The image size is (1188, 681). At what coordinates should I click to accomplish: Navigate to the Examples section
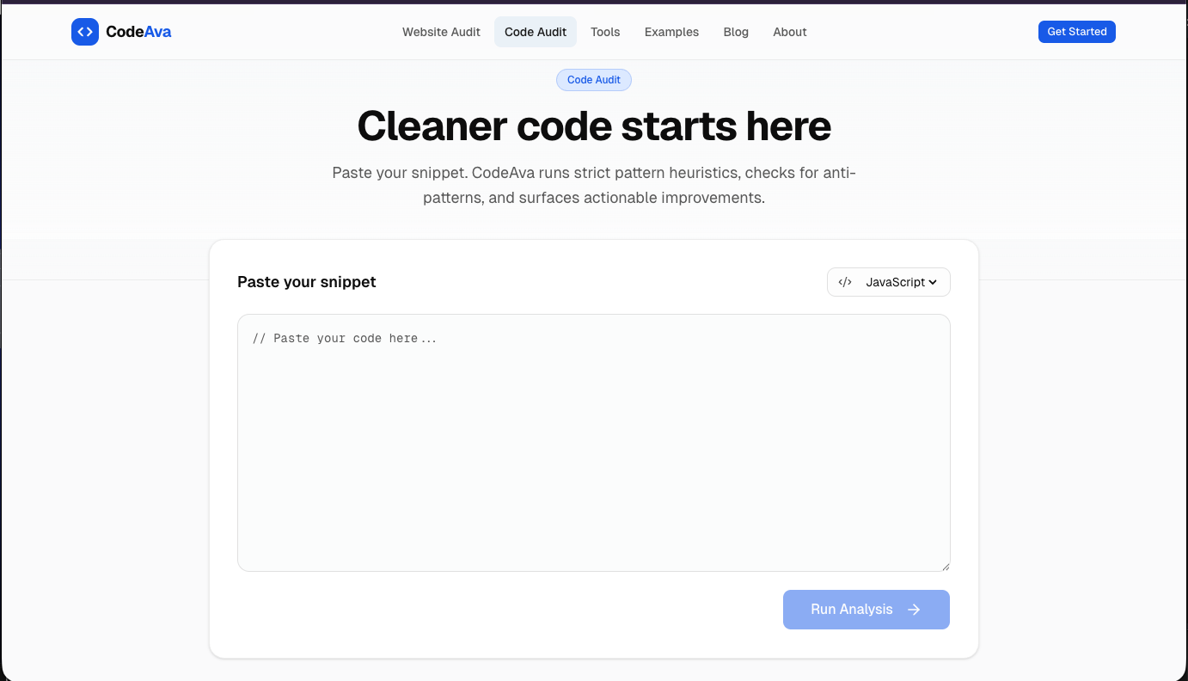pyautogui.click(x=671, y=32)
